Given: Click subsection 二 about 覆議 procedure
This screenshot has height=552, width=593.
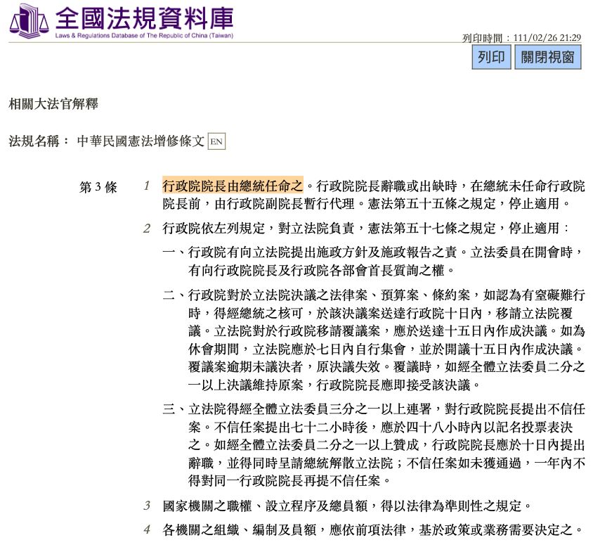Looking at the screenshot, I should (x=374, y=340).
